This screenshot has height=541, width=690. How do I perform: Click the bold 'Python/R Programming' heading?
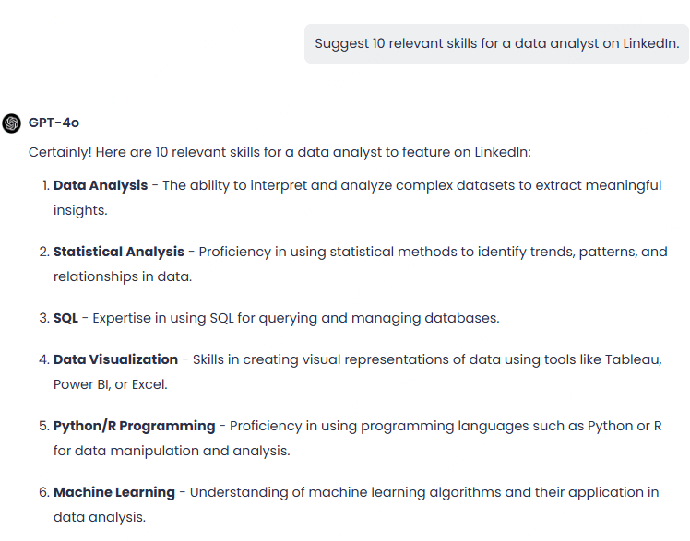pyautogui.click(x=134, y=426)
